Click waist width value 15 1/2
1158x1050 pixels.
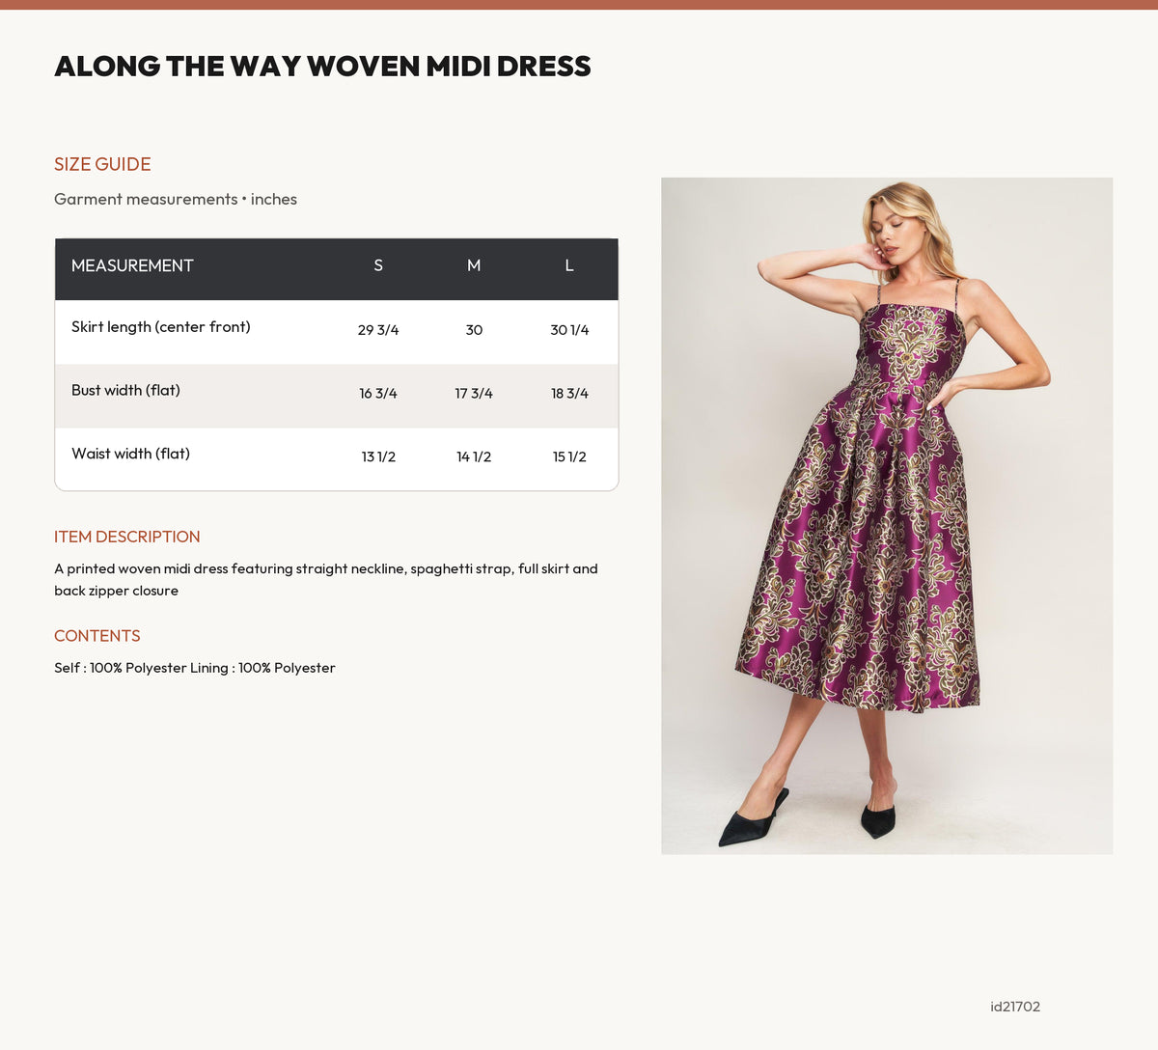569,457
